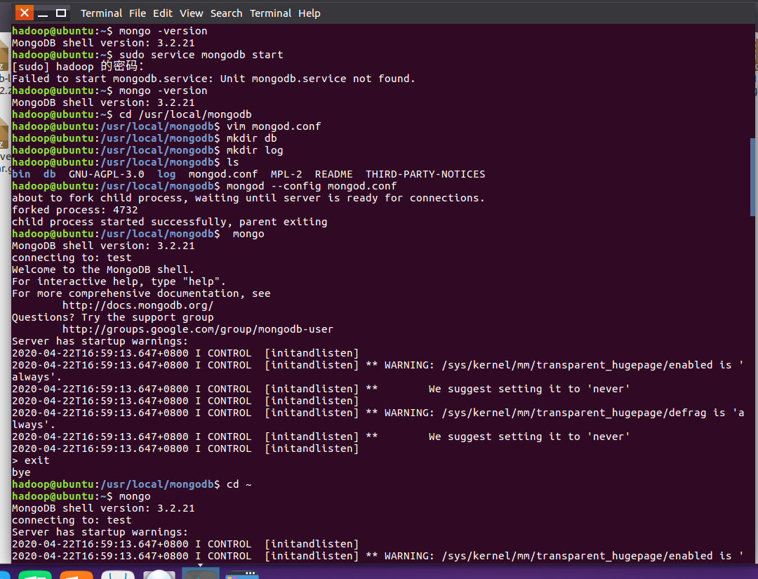This screenshot has width=758, height=579.
Task: Open the Search menu
Action: tap(226, 13)
